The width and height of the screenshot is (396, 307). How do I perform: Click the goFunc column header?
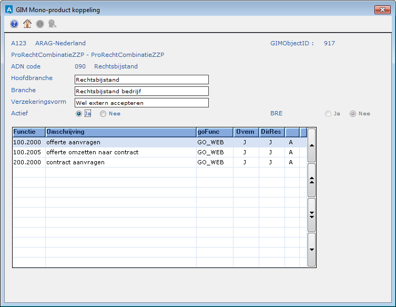(214, 132)
